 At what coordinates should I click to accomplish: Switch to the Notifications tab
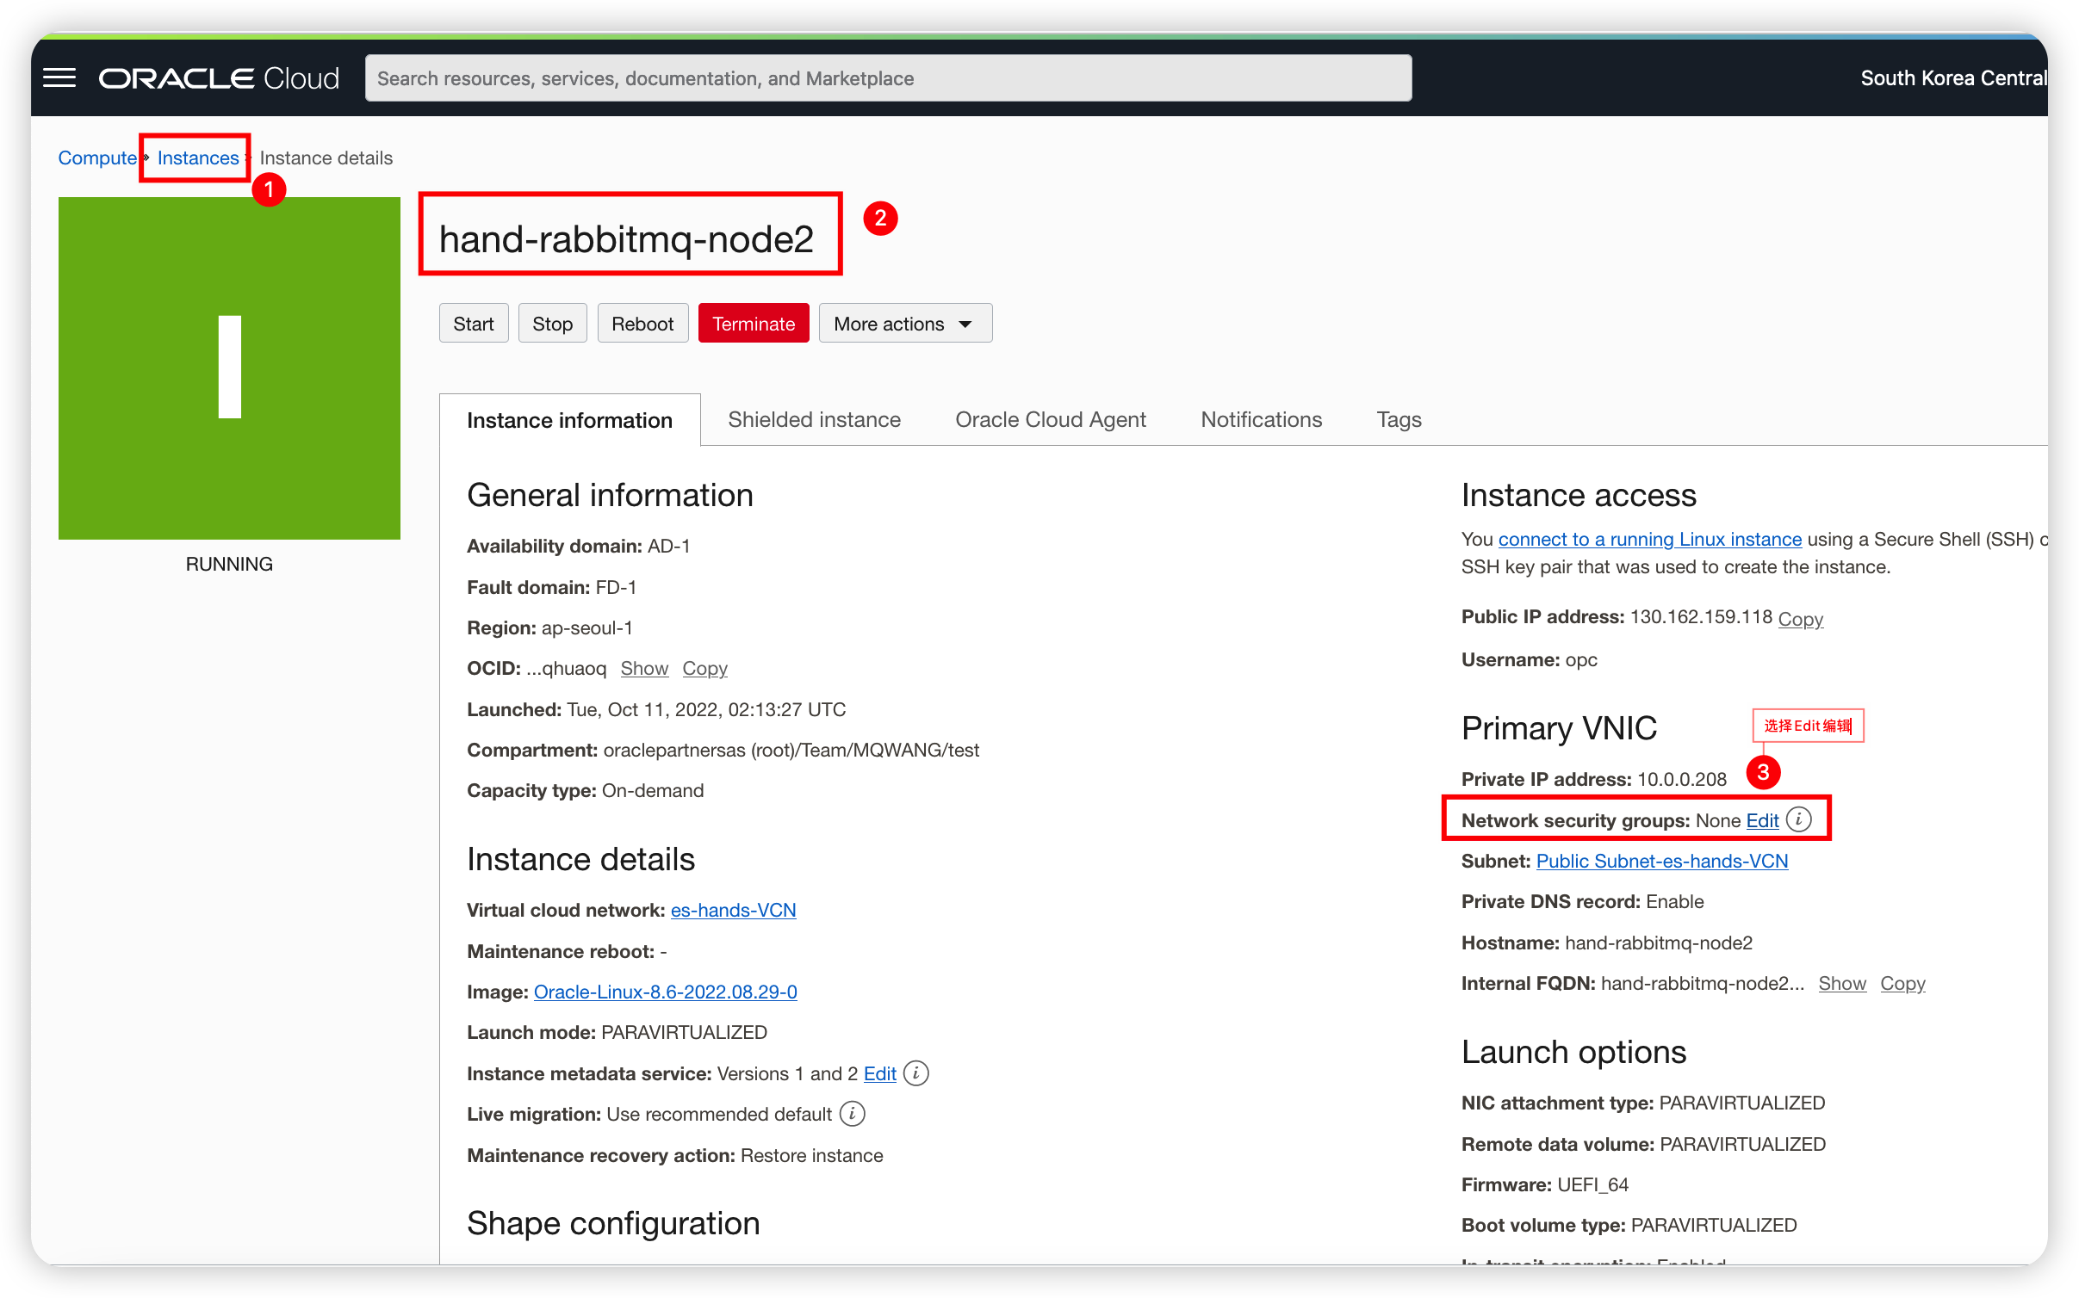tap(1261, 419)
